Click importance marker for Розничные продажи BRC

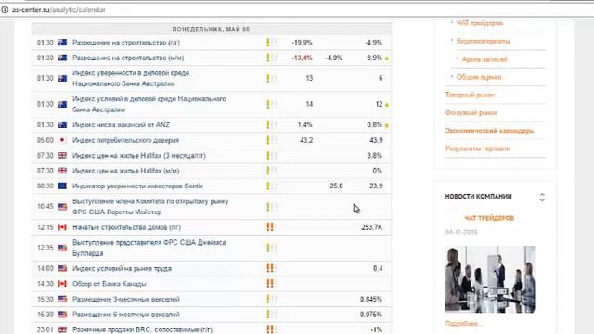coord(272,329)
